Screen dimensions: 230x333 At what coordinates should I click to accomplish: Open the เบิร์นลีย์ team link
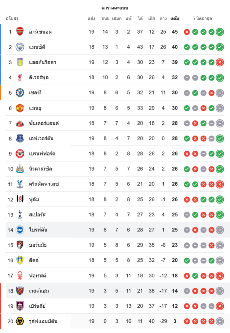click(x=37, y=306)
